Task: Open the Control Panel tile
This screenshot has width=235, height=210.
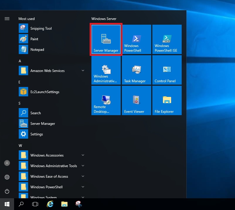Action: click(x=167, y=70)
